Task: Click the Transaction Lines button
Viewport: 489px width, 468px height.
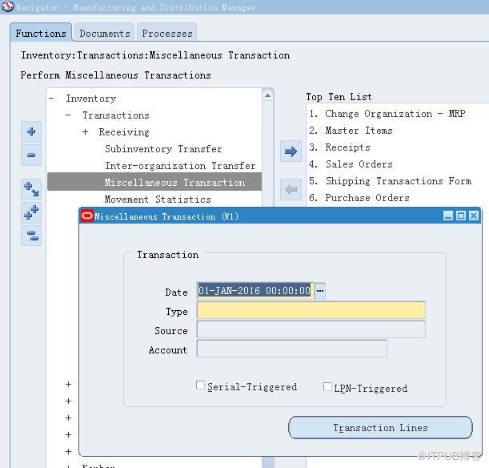Action: [x=380, y=427]
